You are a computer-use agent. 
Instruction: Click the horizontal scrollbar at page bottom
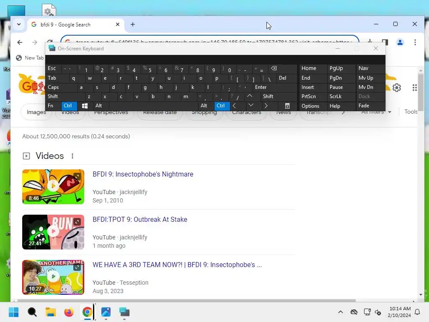(186, 301)
